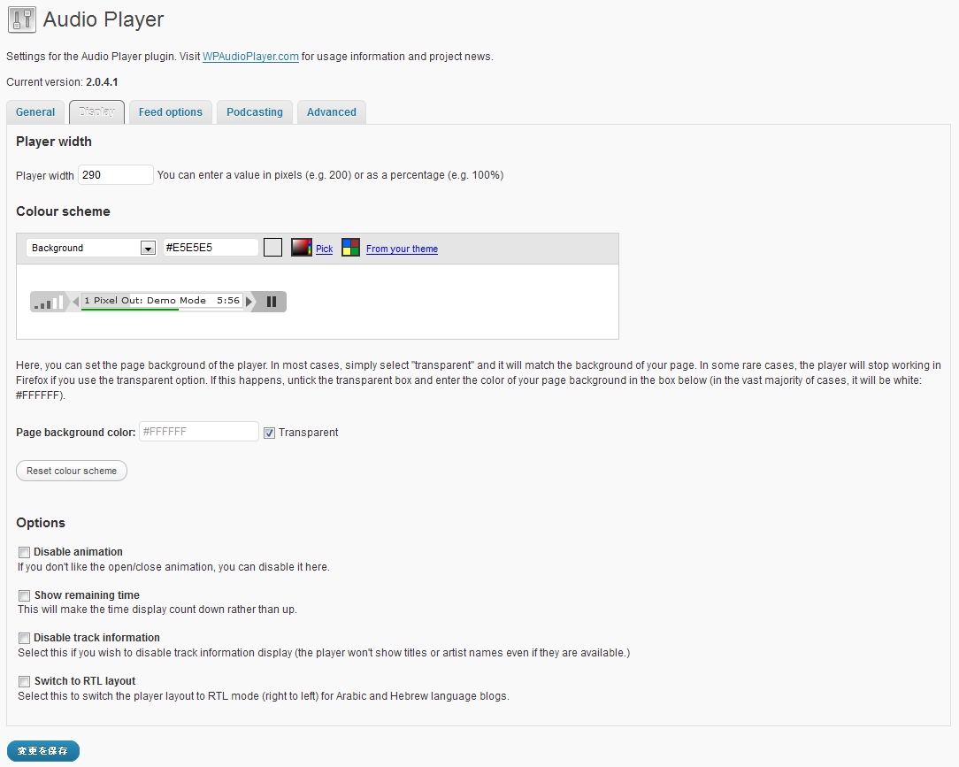Image resolution: width=959 pixels, height=767 pixels.
Task: Switch to the Feed options tab
Action: click(170, 111)
